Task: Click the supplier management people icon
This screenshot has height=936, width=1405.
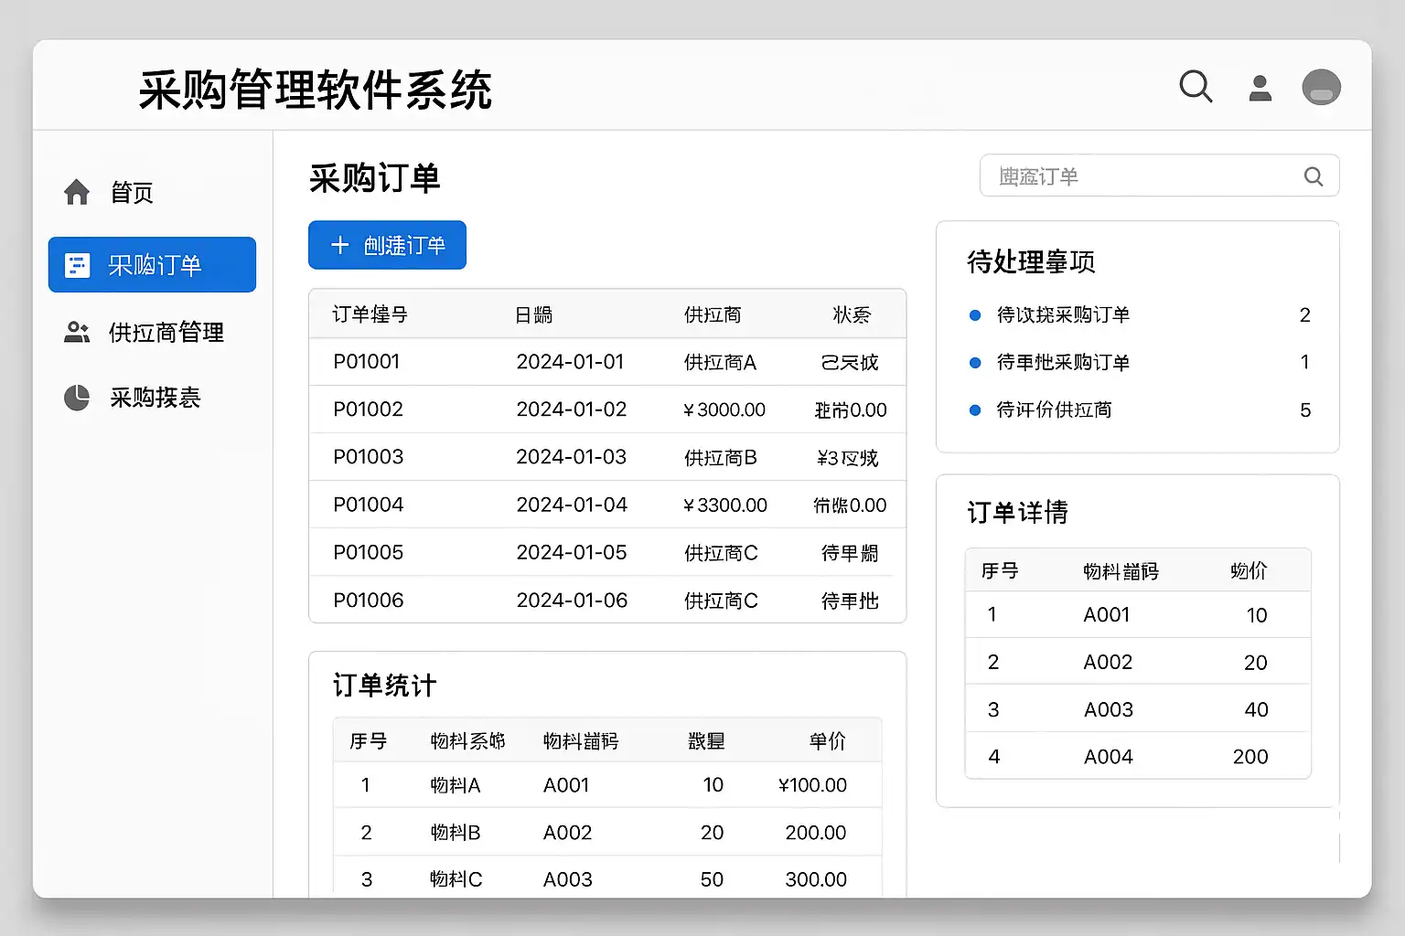Action: pyautogui.click(x=77, y=333)
